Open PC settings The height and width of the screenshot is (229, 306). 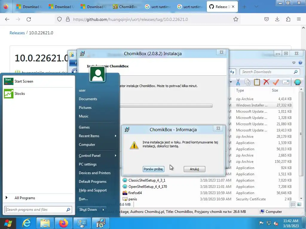[x=88, y=164]
